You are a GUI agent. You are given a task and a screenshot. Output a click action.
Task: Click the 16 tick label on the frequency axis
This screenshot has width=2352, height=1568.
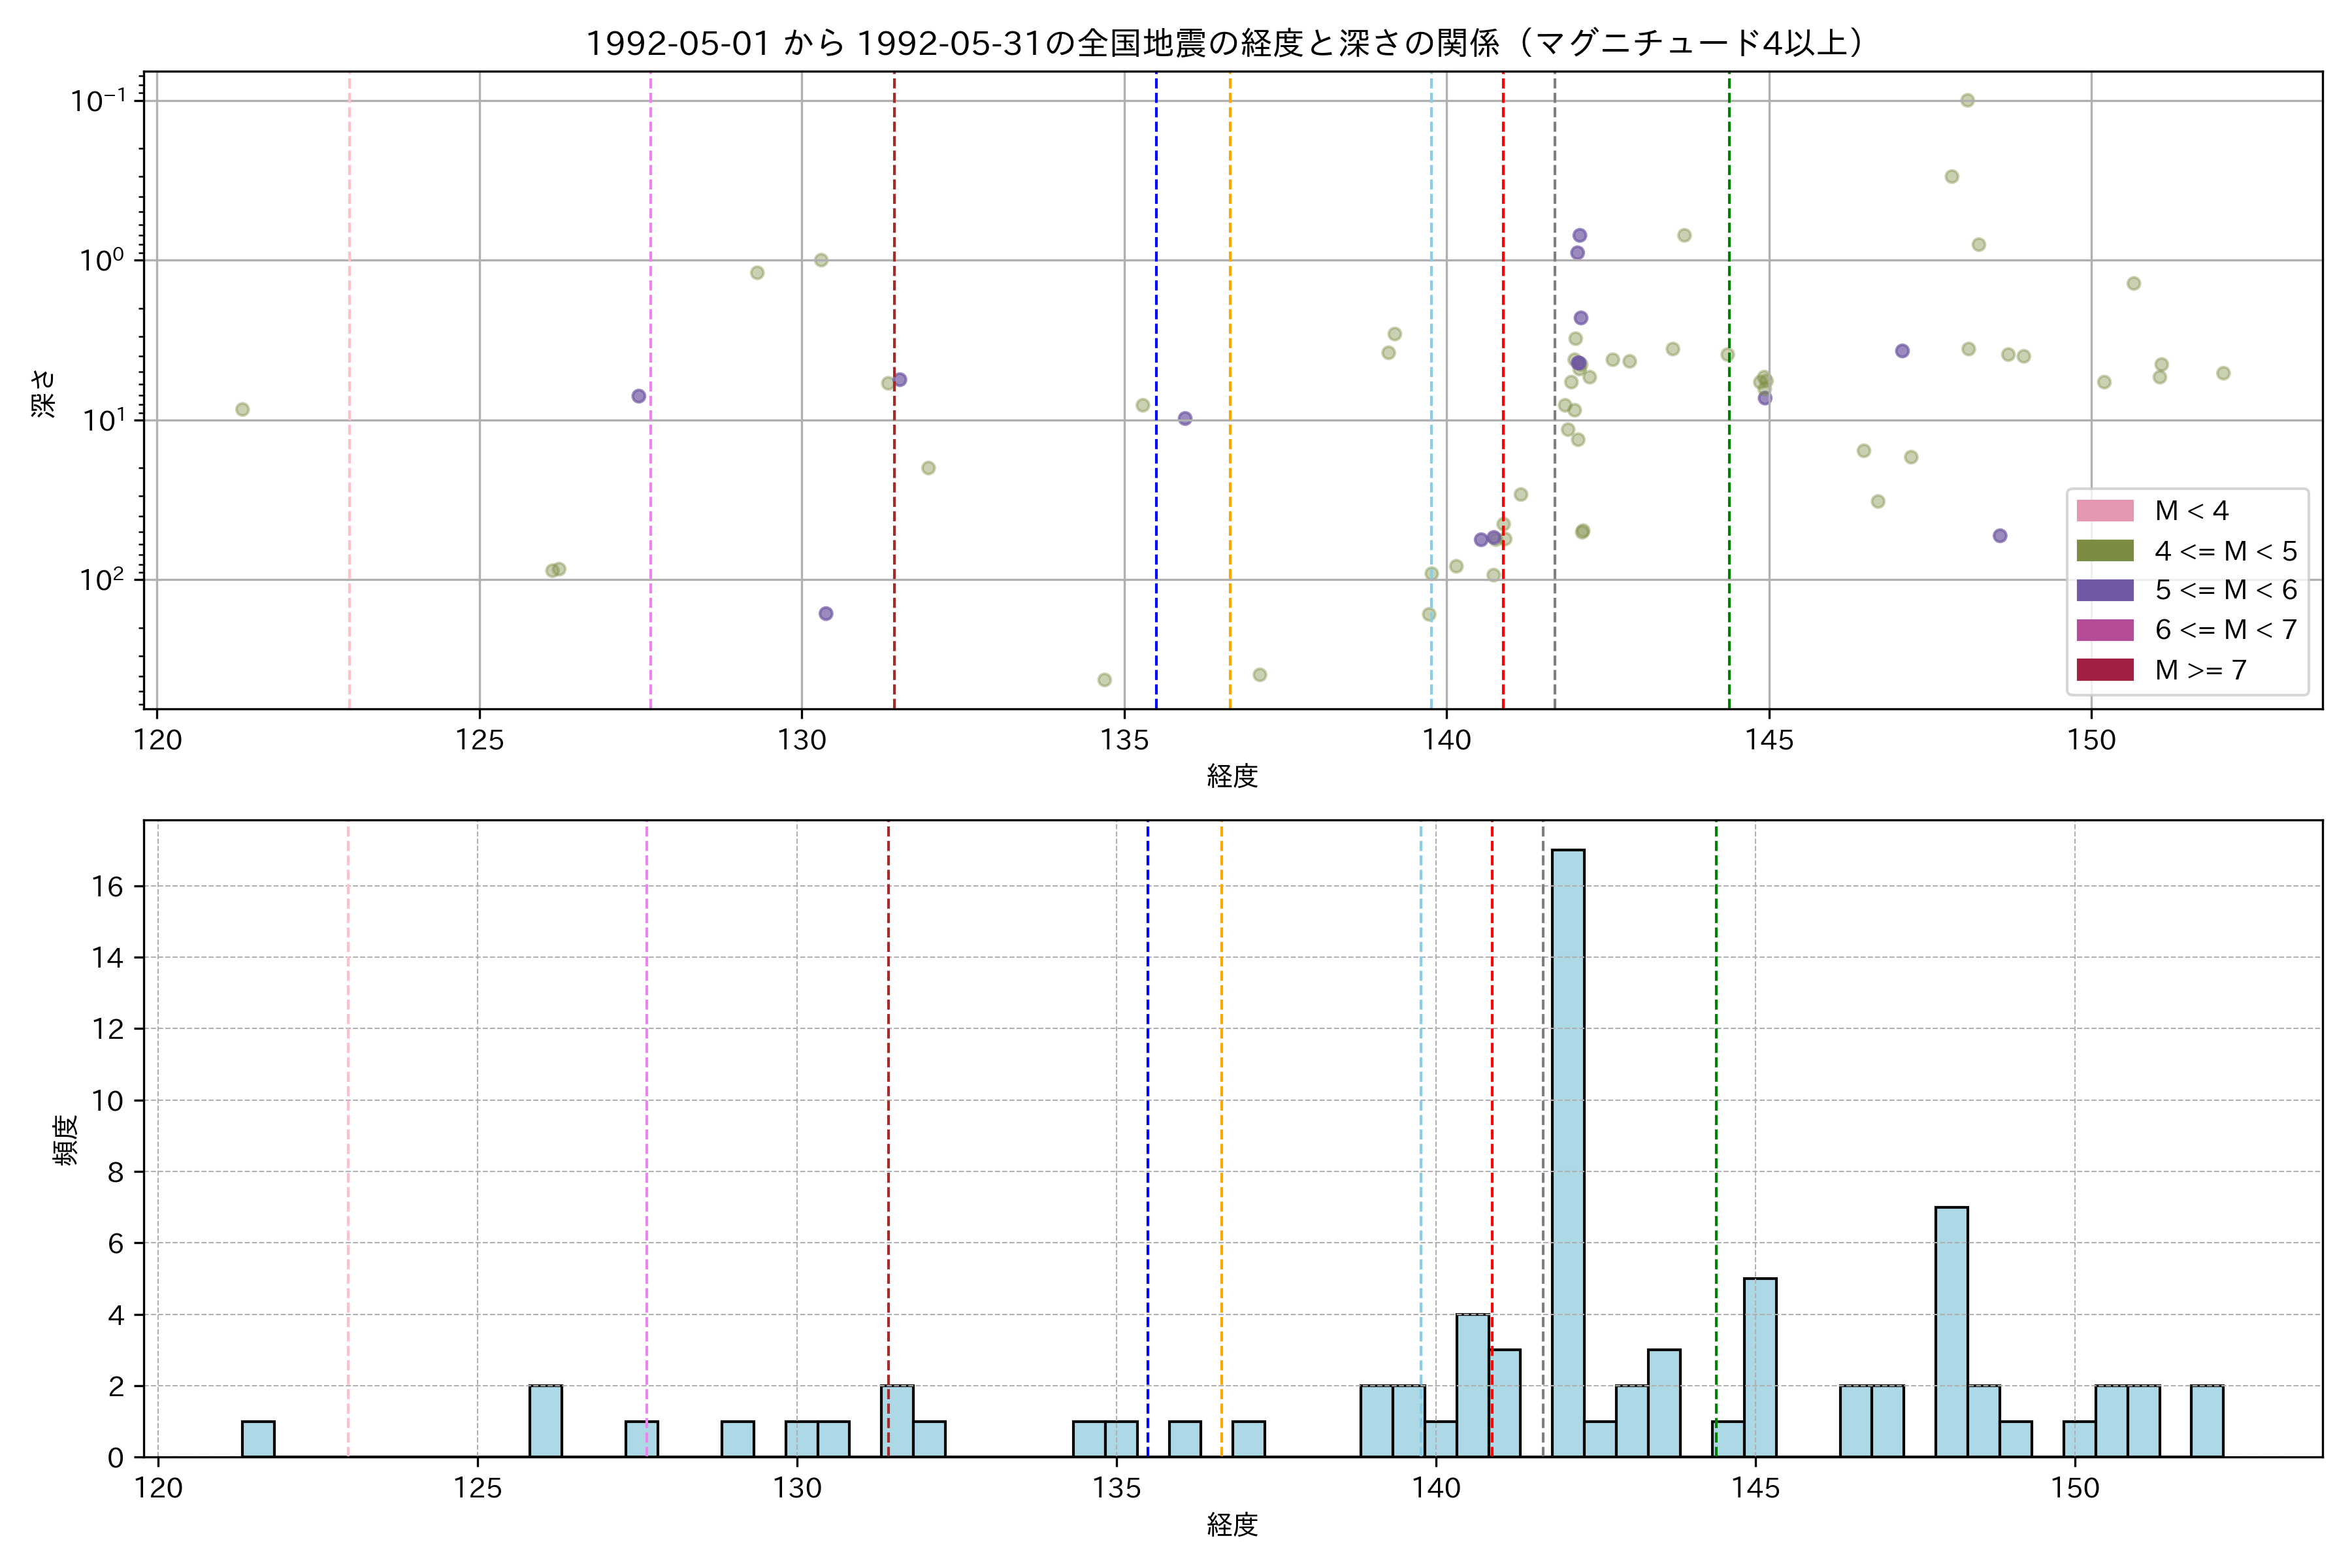point(108,887)
